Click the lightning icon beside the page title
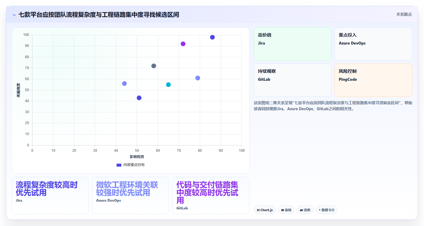424x226 pixels. (14, 15)
